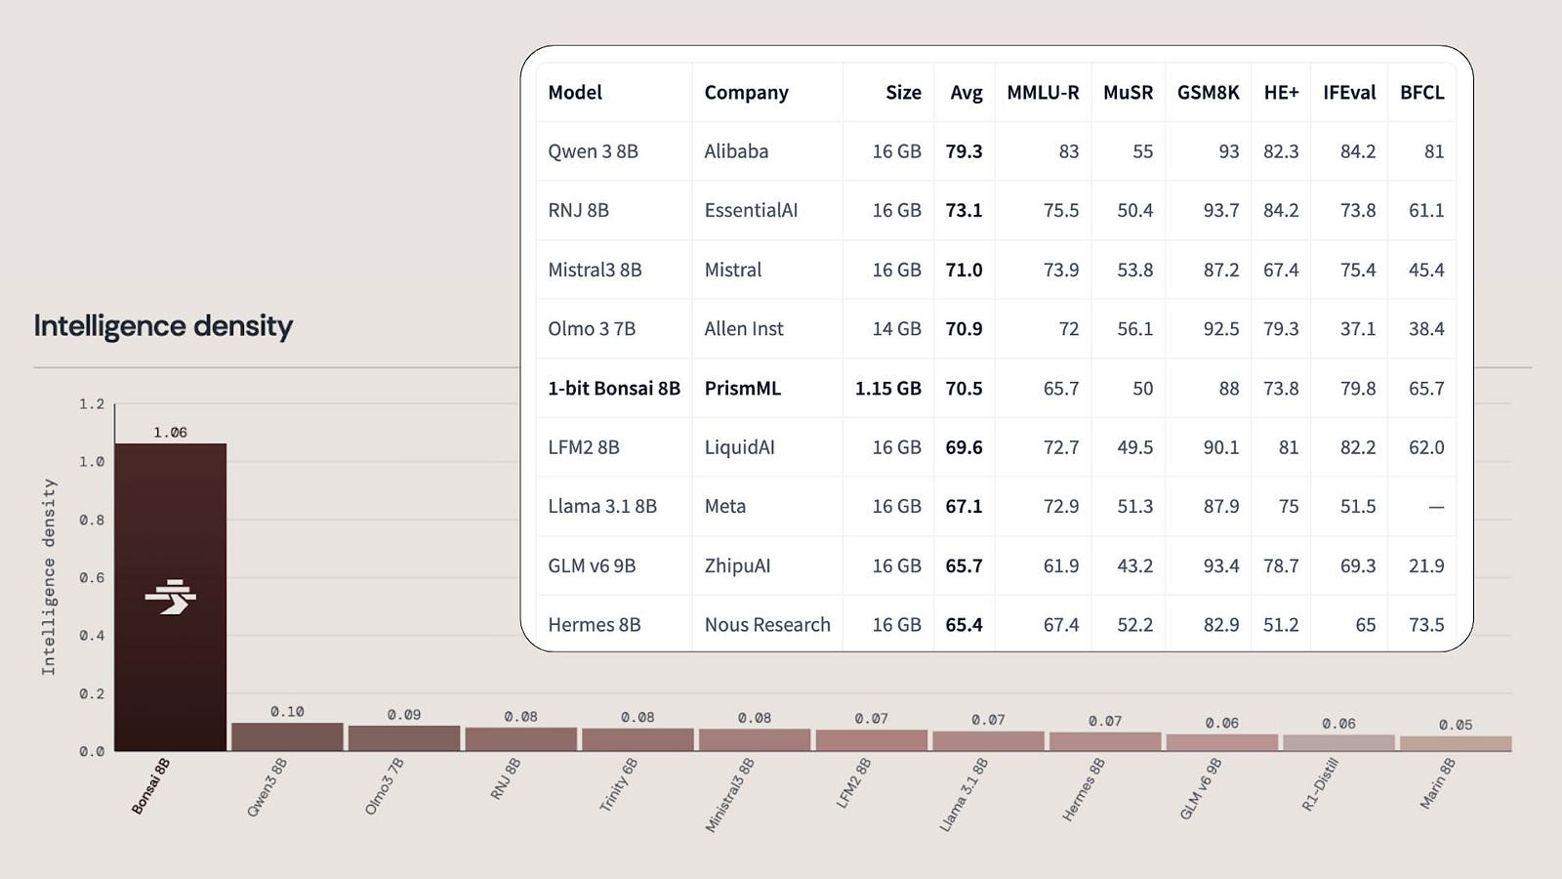Click the 0.05 value label above Marin bar
Screen dimensions: 1562x879
(x=1456, y=725)
